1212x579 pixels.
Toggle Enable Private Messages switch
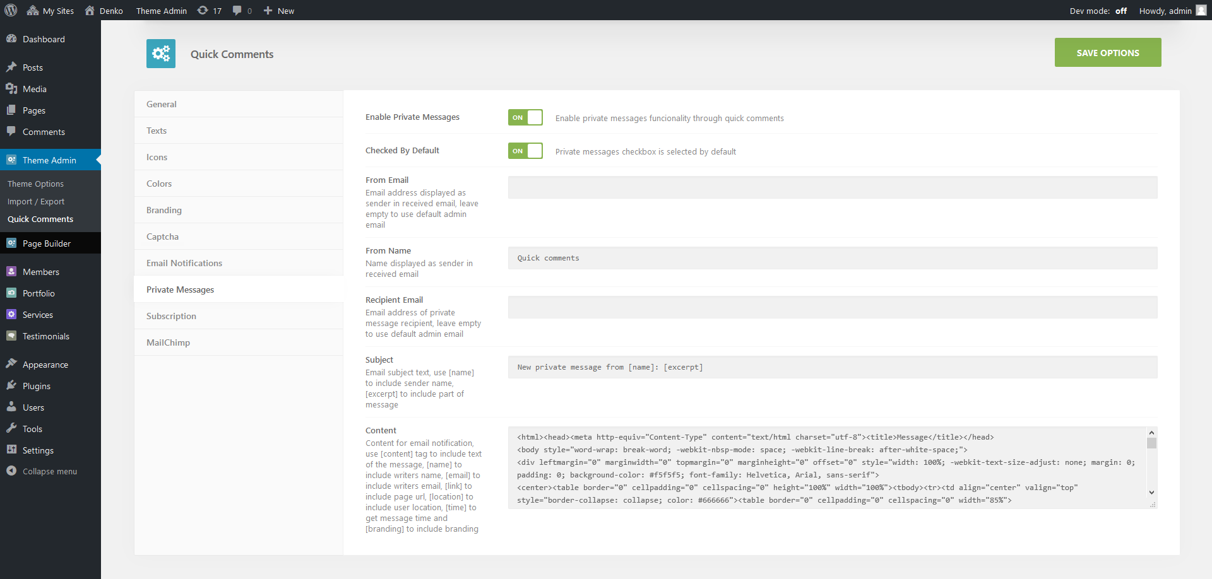[525, 117]
